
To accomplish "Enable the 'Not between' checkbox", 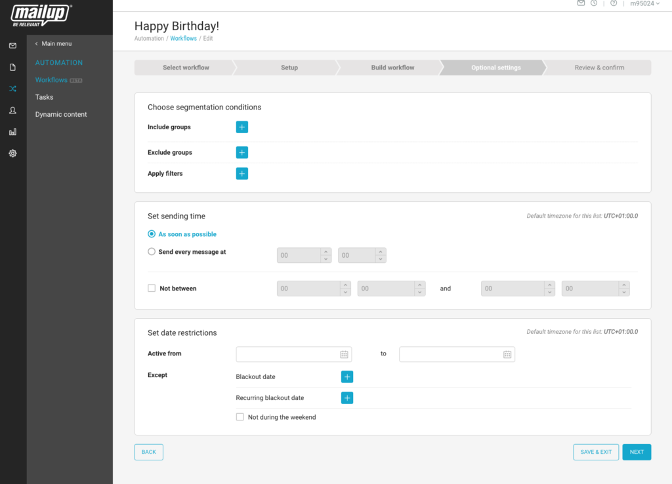I will point(152,289).
